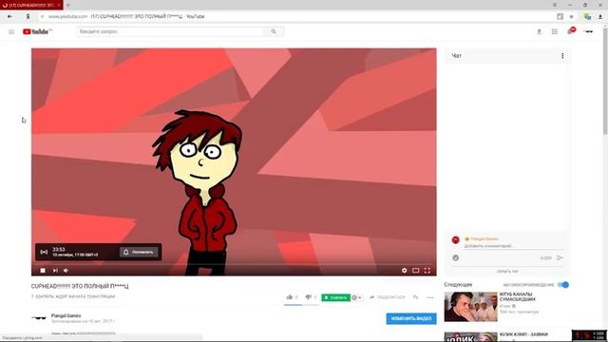Open the account avatar menu

click(588, 31)
